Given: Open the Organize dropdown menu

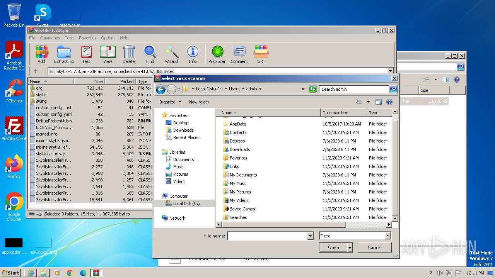Looking at the screenshot, I should pyautogui.click(x=170, y=102).
